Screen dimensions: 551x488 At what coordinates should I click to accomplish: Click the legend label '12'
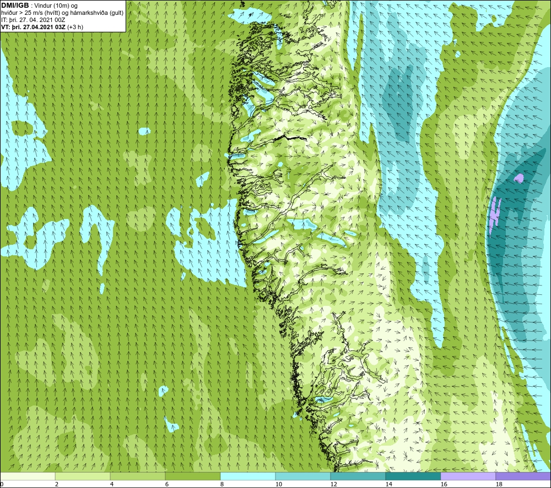tap(334, 484)
